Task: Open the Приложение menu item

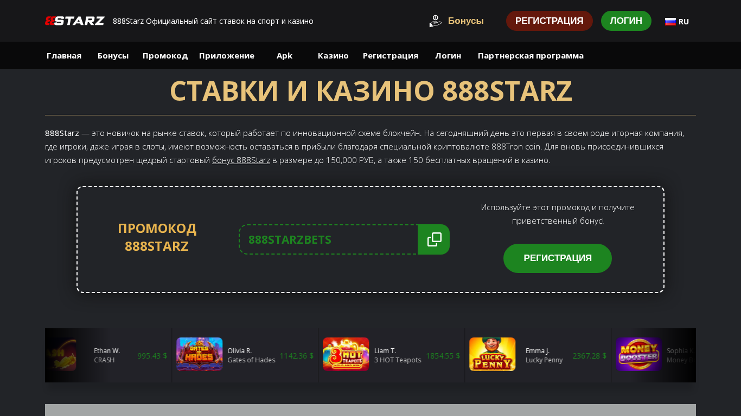Action: click(227, 55)
